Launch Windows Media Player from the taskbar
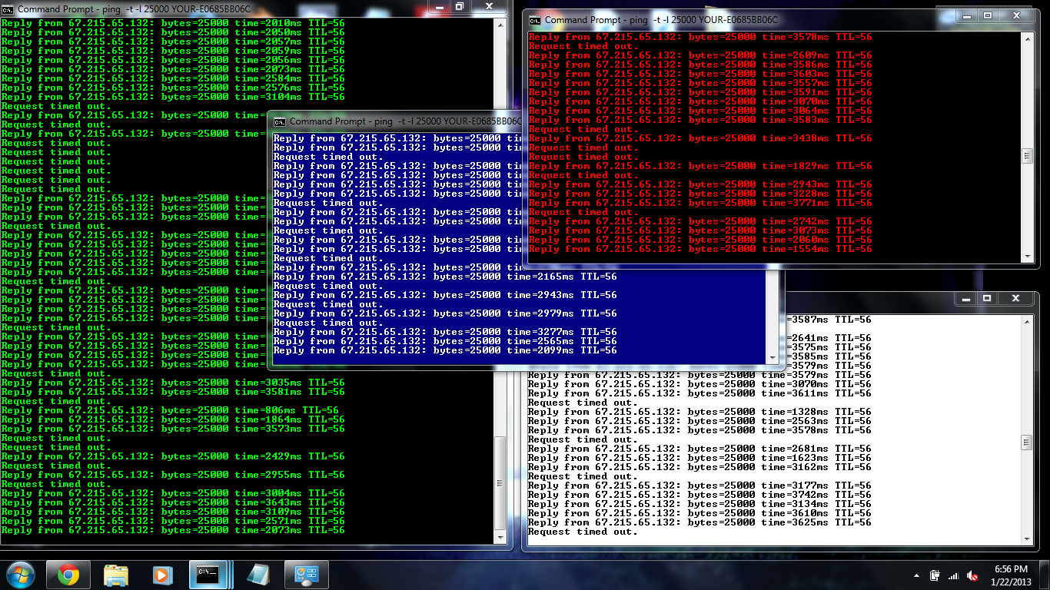Viewport: 1050px width, 590px height. (x=161, y=575)
